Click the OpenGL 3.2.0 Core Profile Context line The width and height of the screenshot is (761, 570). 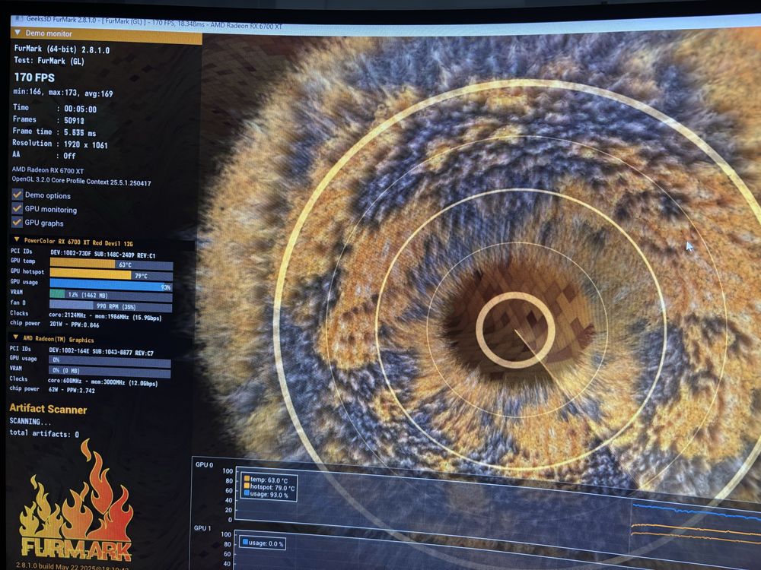pyautogui.click(x=81, y=181)
